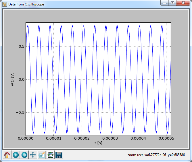
Task: Save the figure using the floppy disk icon
Action: pos(59,155)
